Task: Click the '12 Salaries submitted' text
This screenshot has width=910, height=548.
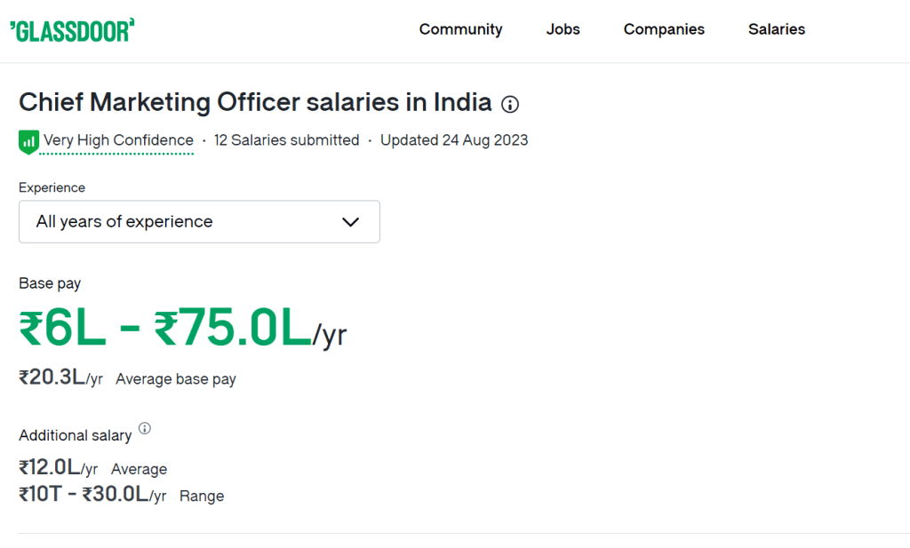Action: [286, 140]
